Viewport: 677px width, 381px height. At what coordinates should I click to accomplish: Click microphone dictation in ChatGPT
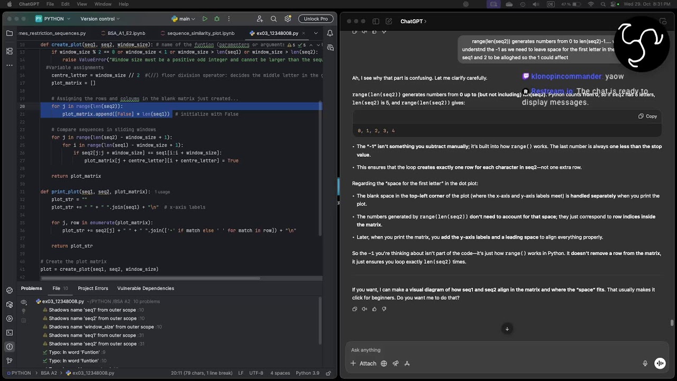pos(645,364)
